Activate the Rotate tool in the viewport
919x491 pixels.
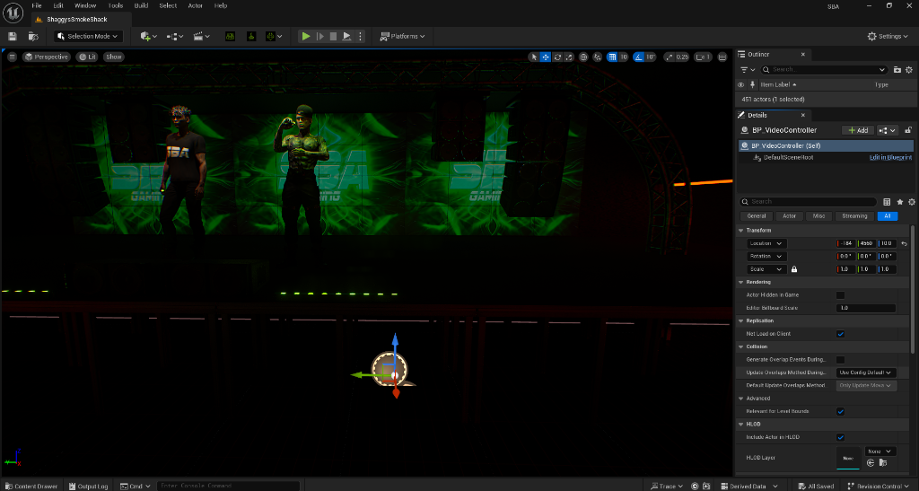[557, 57]
